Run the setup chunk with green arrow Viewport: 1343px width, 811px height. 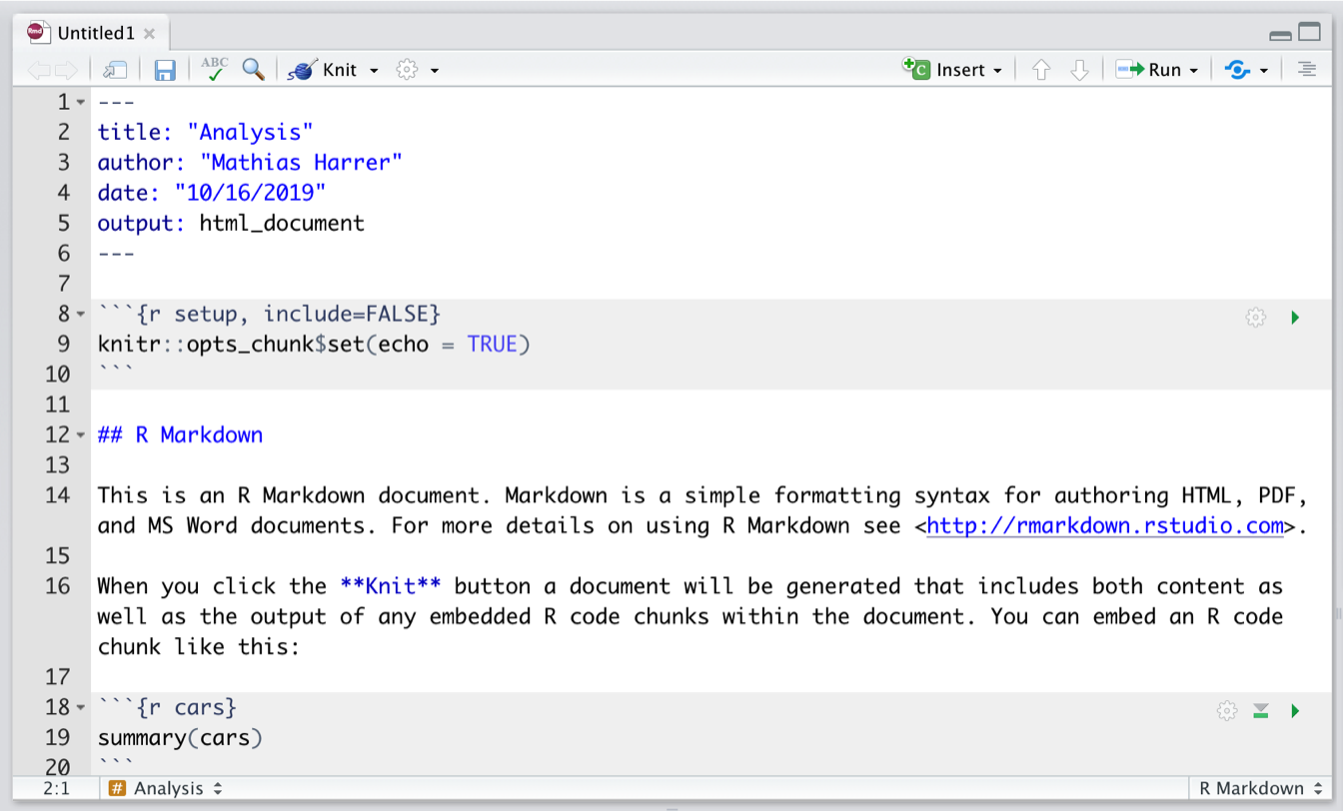(x=1295, y=318)
